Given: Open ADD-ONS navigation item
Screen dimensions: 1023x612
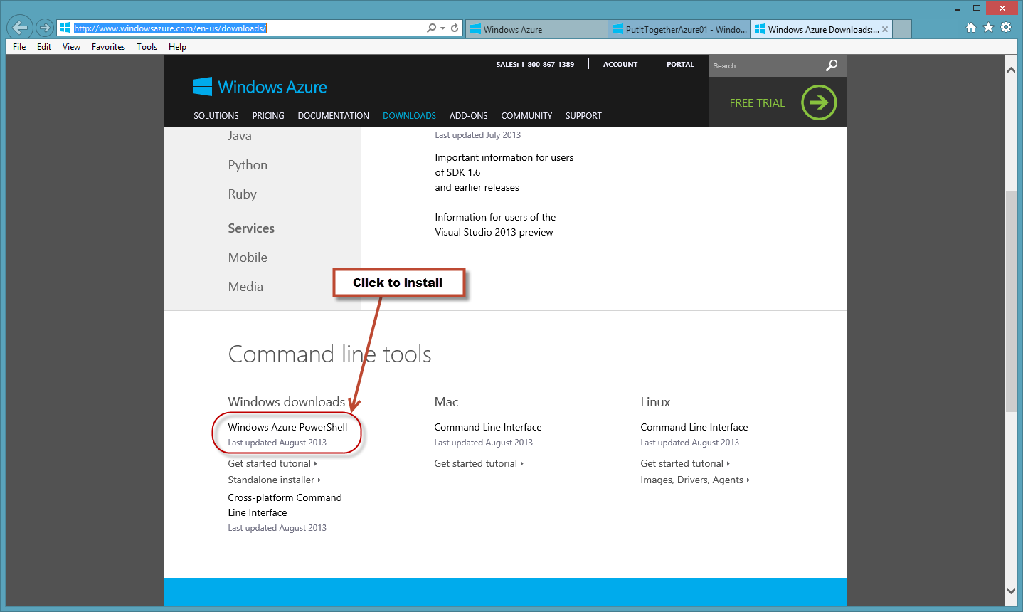Looking at the screenshot, I should tap(469, 116).
